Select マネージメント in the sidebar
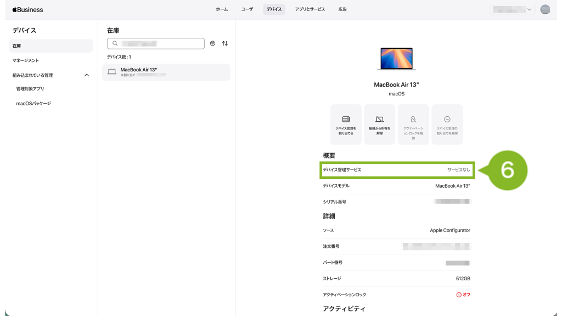 [x=26, y=60]
